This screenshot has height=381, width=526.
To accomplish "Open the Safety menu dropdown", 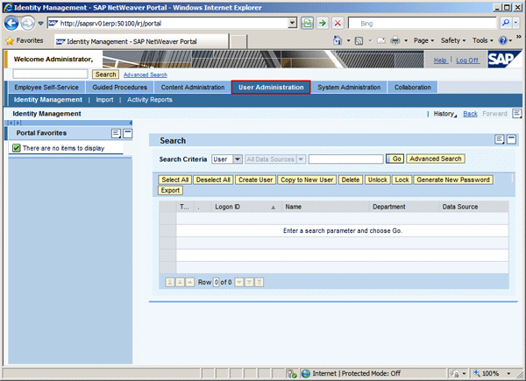I will (x=453, y=40).
